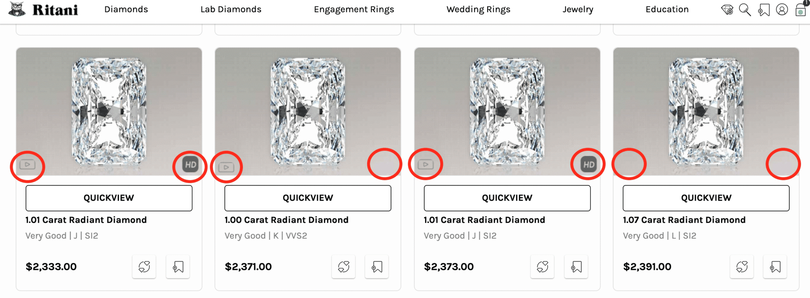Image resolution: width=810 pixels, height=298 pixels.
Task: Play video on the 1.00 Carat diamond
Action: [x=226, y=167]
